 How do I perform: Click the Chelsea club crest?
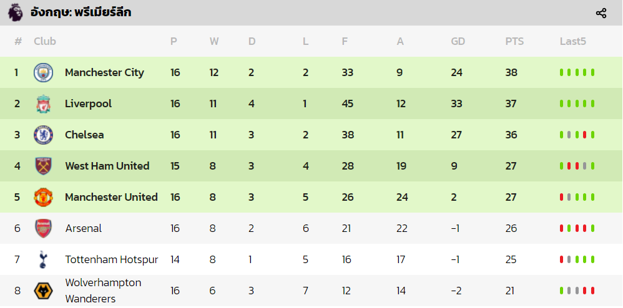pyautogui.click(x=43, y=135)
